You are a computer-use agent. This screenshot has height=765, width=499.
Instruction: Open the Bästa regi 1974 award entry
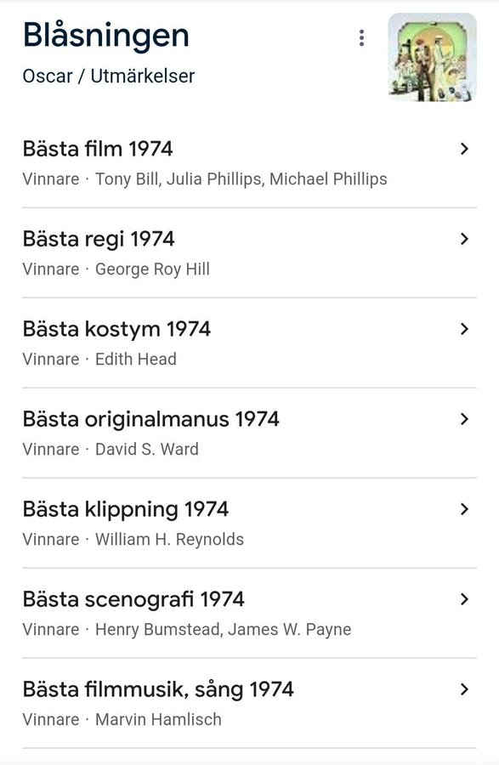point(249,252)
